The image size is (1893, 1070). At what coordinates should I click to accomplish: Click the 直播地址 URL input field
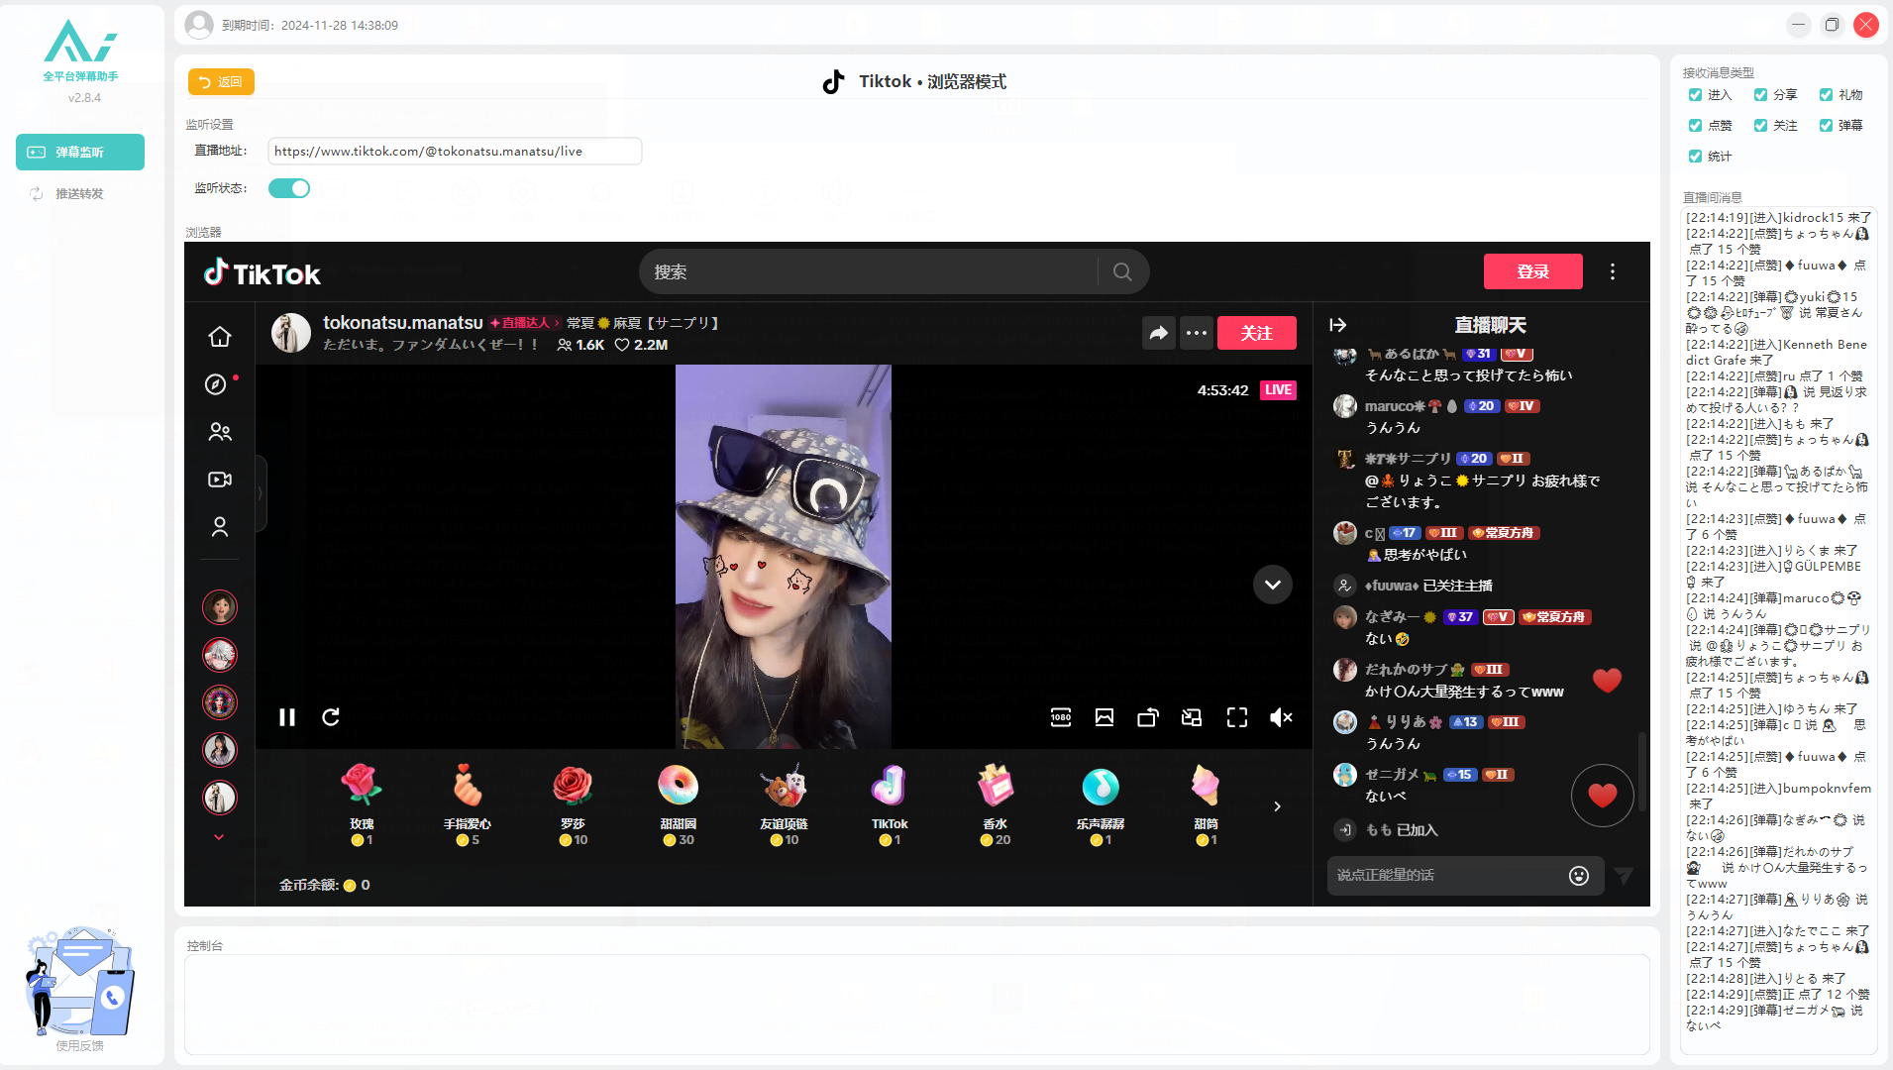pos(455,152)
